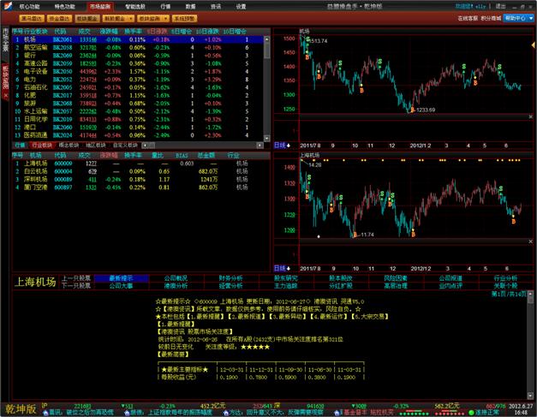The image size is (537, 417).
Task: Open the 核心功能 menu
Action: coord(29,7)
